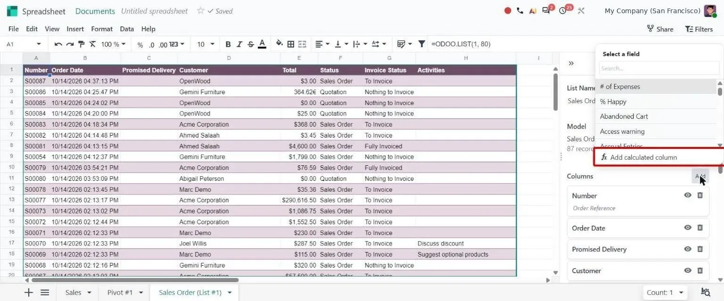
Task: Click the increase decimal places button
Action: point(163,45)
